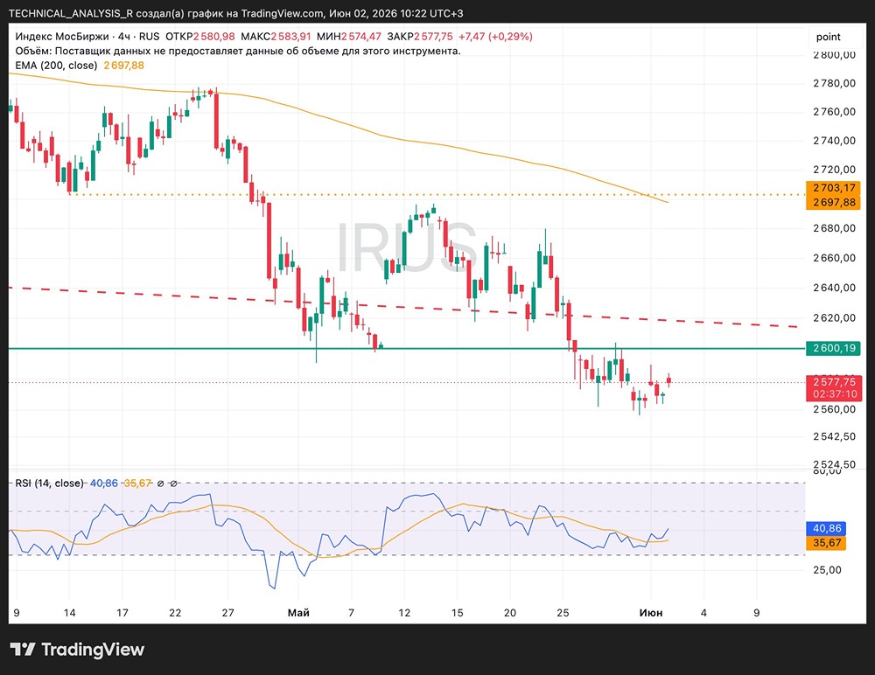Click the green 2 600,19 price label
Screen dimensions: 875x675
click(x=834, y=348)
